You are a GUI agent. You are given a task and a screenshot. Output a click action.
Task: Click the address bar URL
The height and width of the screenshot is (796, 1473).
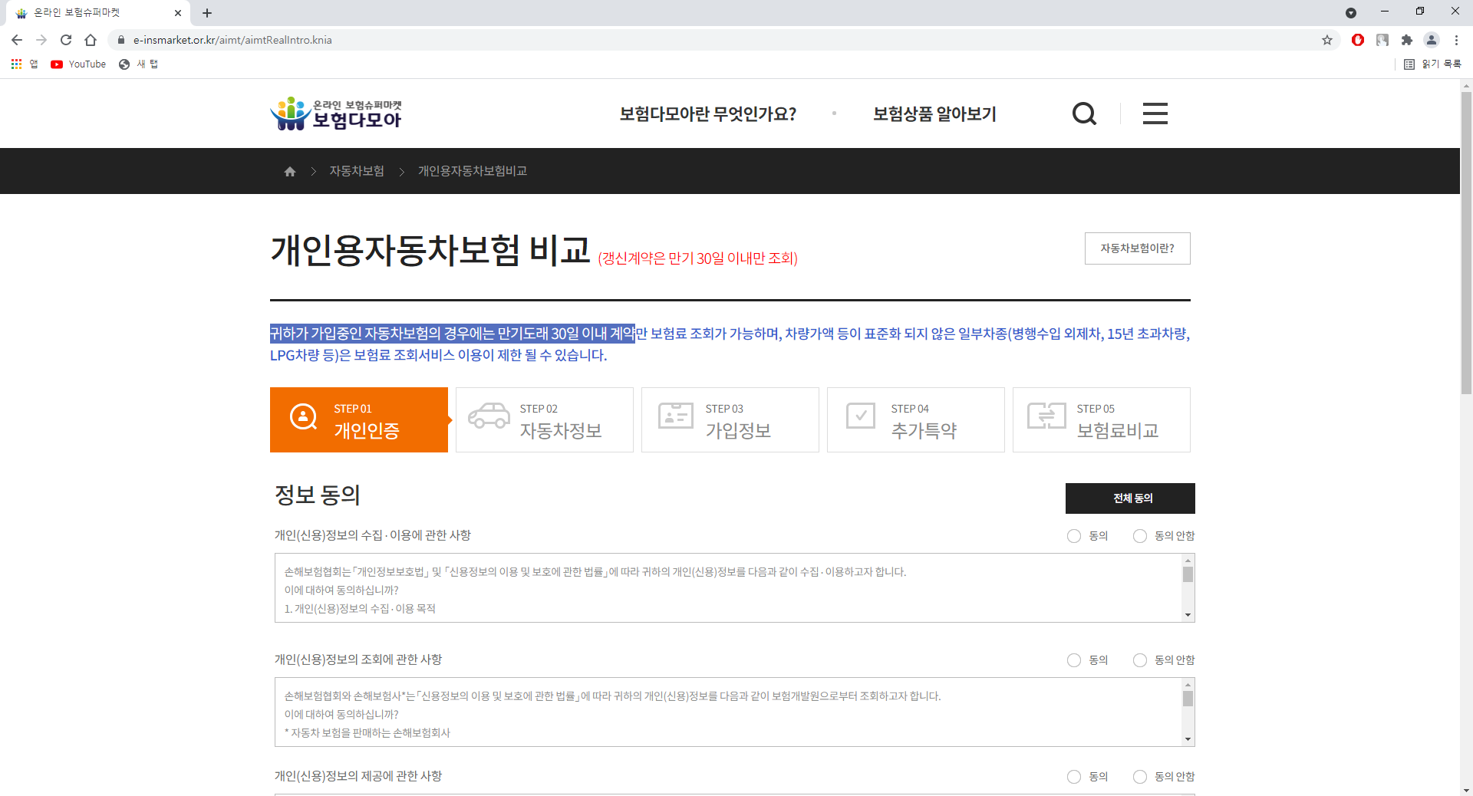[x=232, y=40]
